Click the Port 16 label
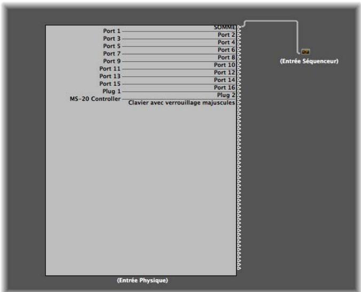The image size is (361, 292). [x=224, y=87]
